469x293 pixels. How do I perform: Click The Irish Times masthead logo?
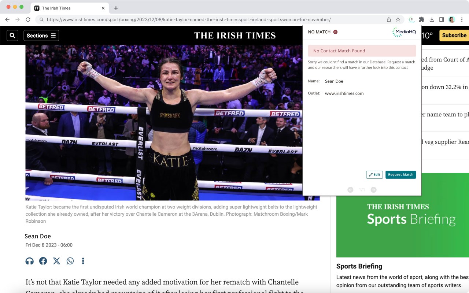click(235, 36)
